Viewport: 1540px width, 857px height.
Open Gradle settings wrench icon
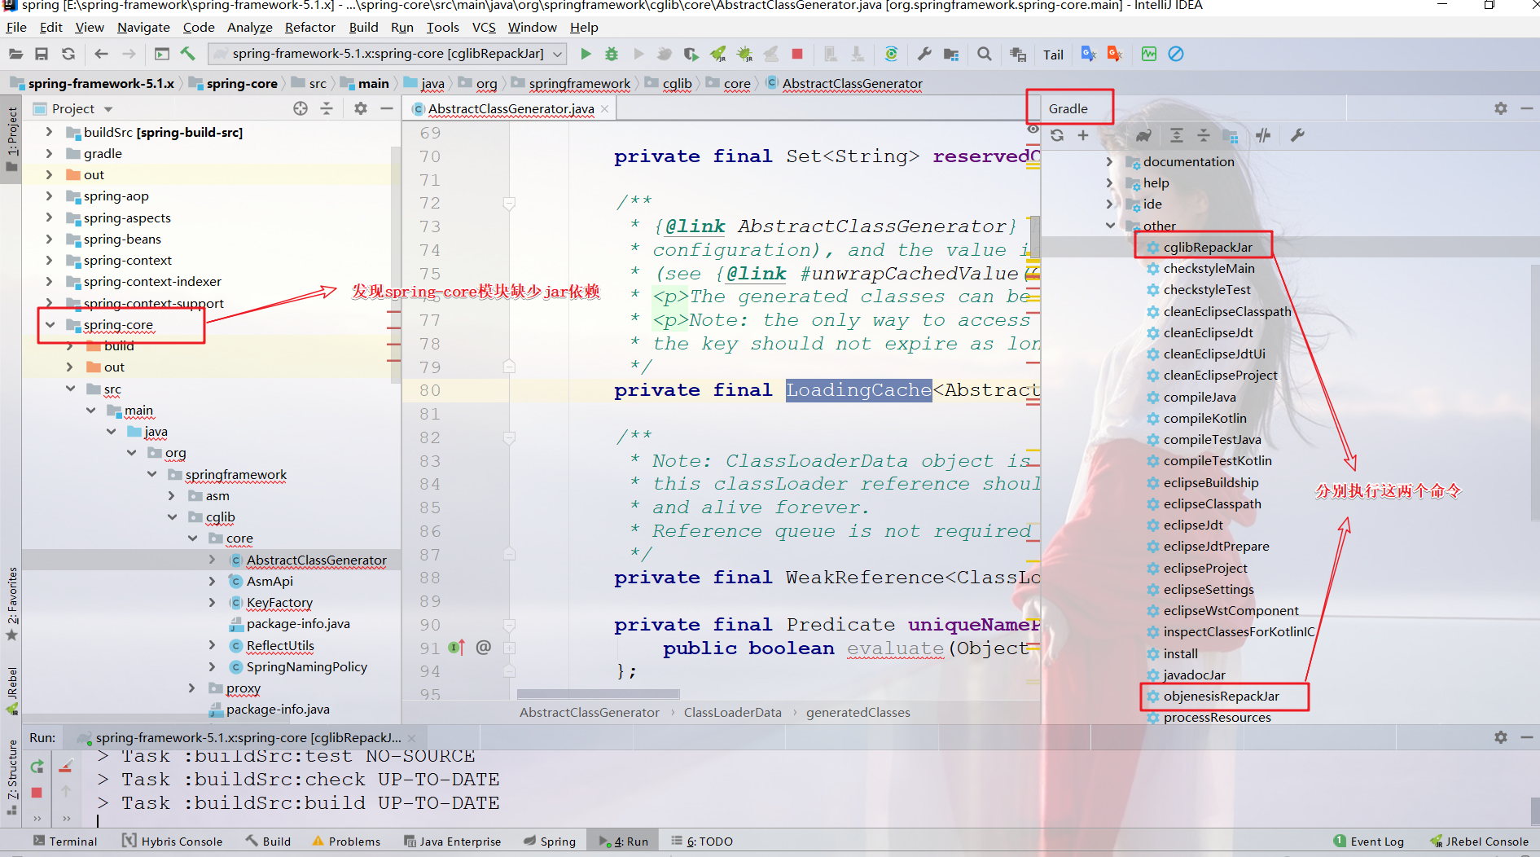[1297, 135]
